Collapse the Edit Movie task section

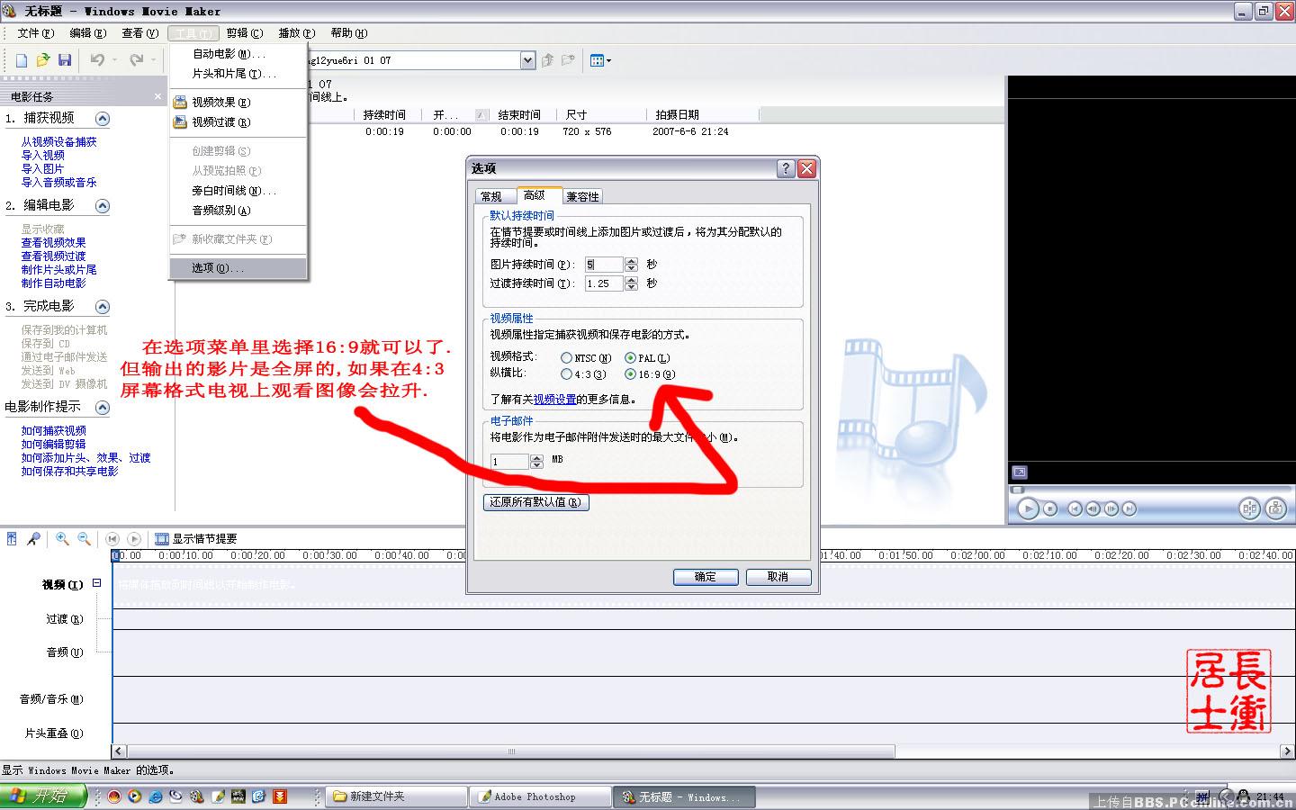[103, 206]
